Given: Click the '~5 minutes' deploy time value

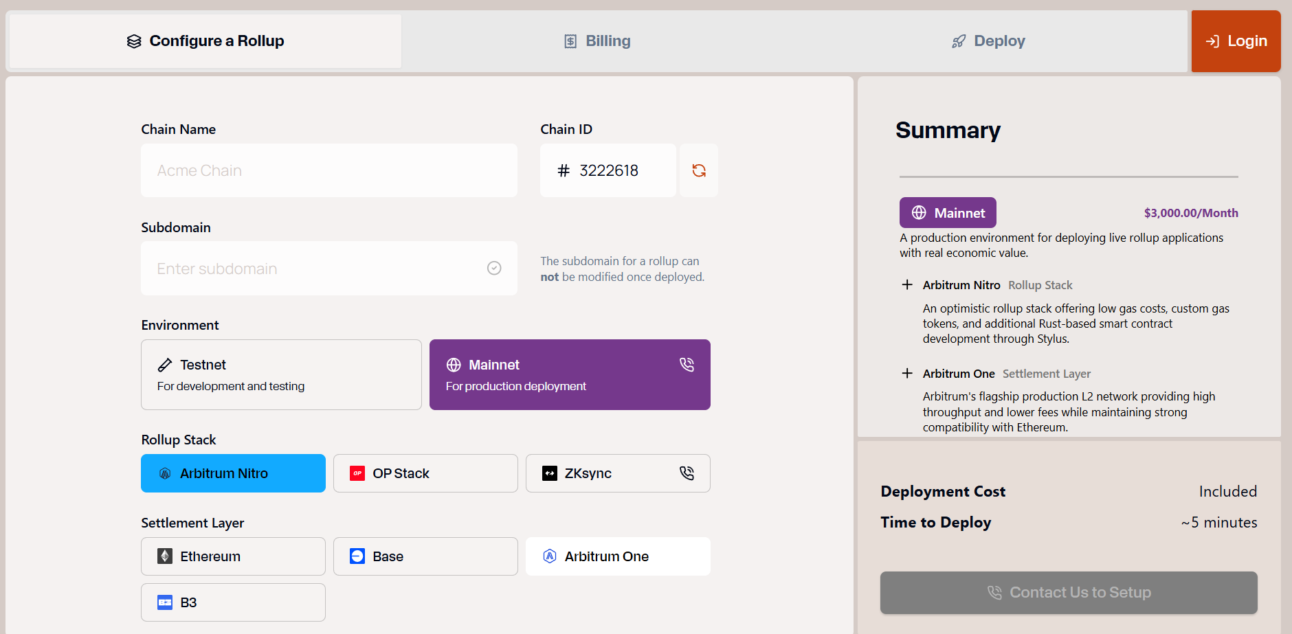Looking at the screenshot, I should [1219, 523].
